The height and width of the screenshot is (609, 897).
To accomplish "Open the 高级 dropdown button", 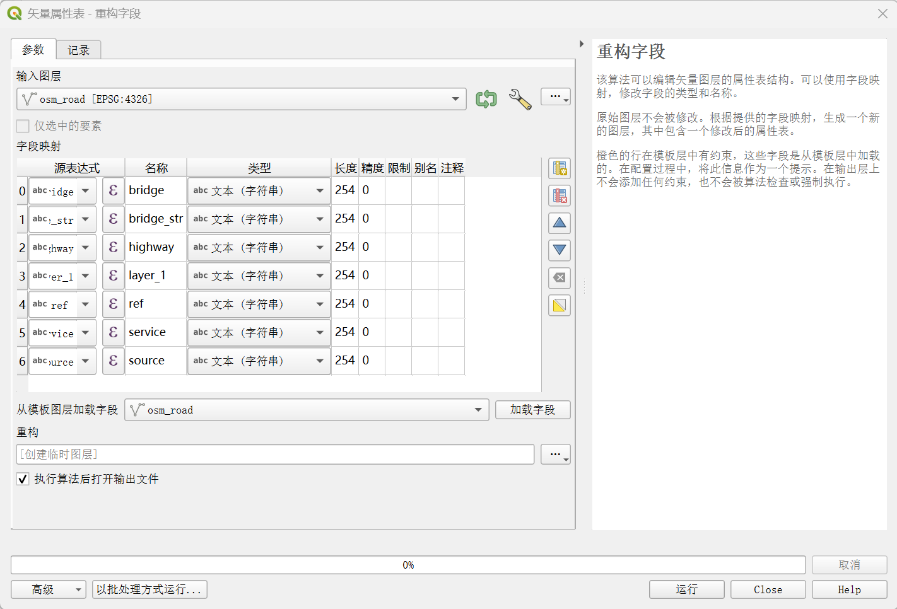I will click(x=49, y=589).
